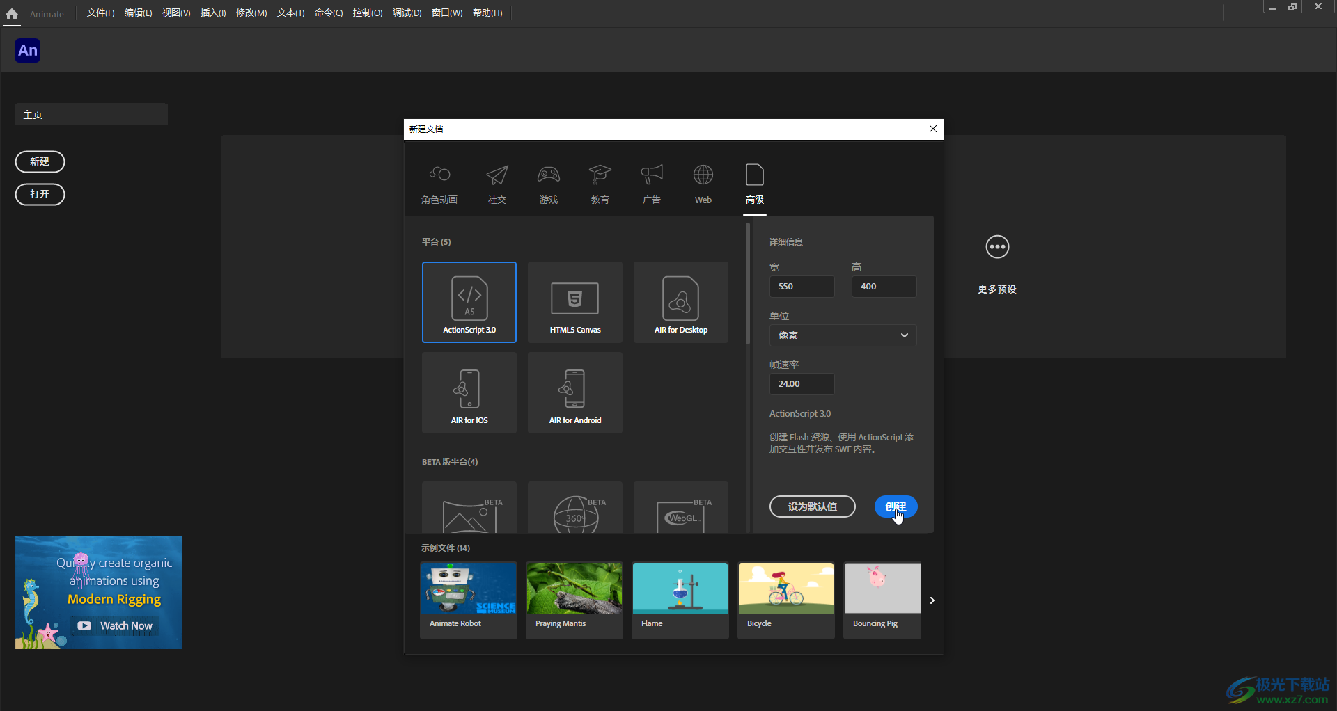Pick the BETA WebGL platform tile

tap(681, 508)
